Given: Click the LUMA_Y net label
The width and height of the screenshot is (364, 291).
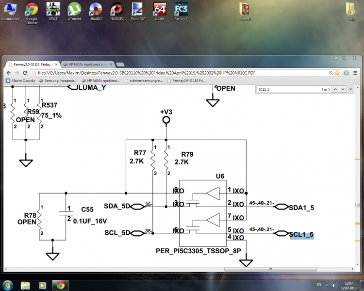Looking at the screenshot, I should click(x=92, y=87).
